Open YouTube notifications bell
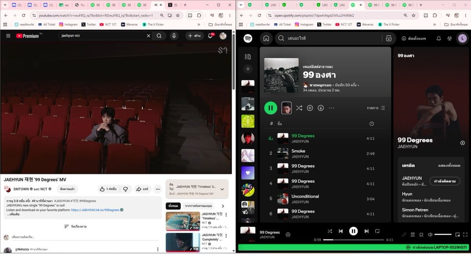The width and height of the screenshot is (471, 254). [x=210, y=36]
